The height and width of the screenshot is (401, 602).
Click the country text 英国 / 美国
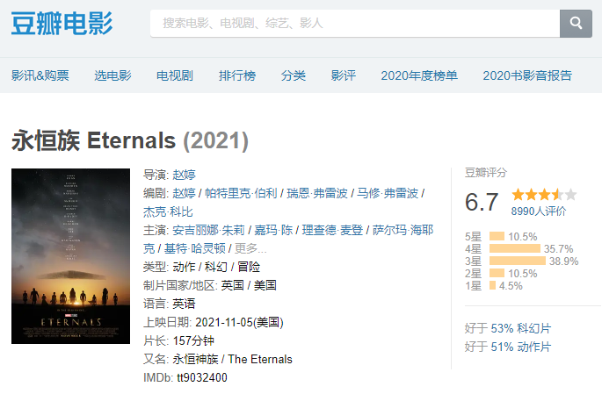click(x=249, y=285)
